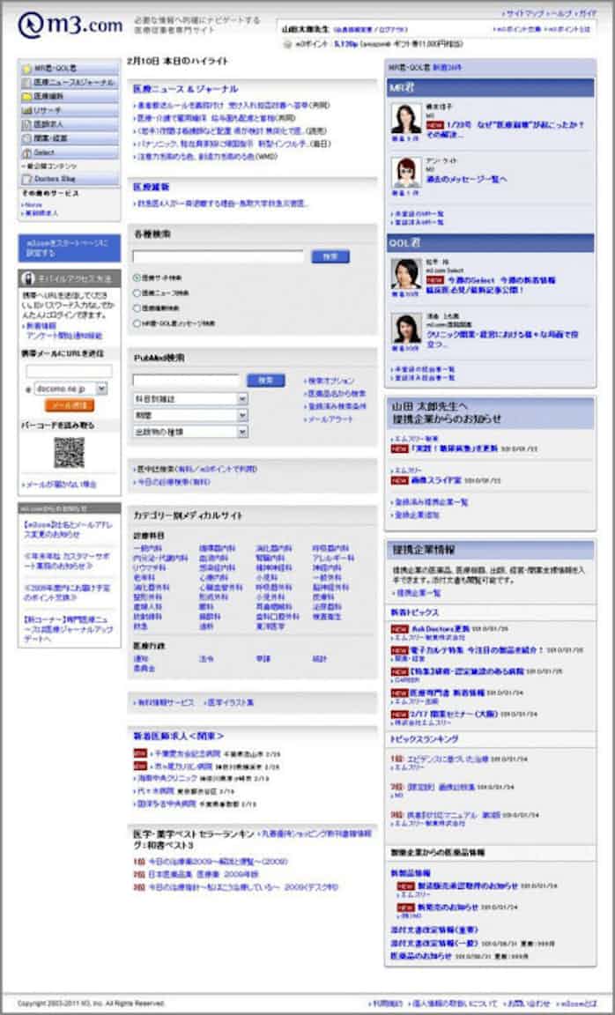The height and width of the screenshot is (1015, 615).
Task: Open first MR君 woman's avatar photo
Action: pyautogui.click(x=405, y=119)
